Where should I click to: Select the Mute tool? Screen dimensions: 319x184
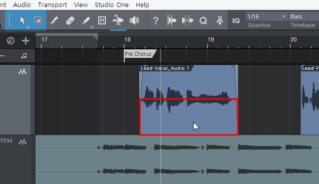point(102,20)
